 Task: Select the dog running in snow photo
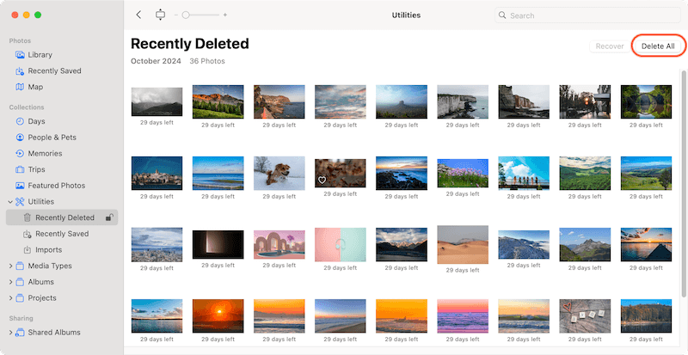[279, 173]
